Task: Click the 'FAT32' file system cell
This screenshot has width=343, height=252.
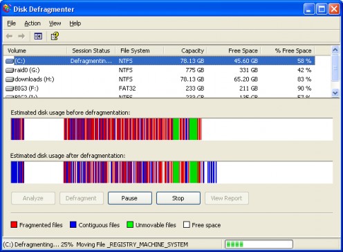Action: [x=127, y=89]
